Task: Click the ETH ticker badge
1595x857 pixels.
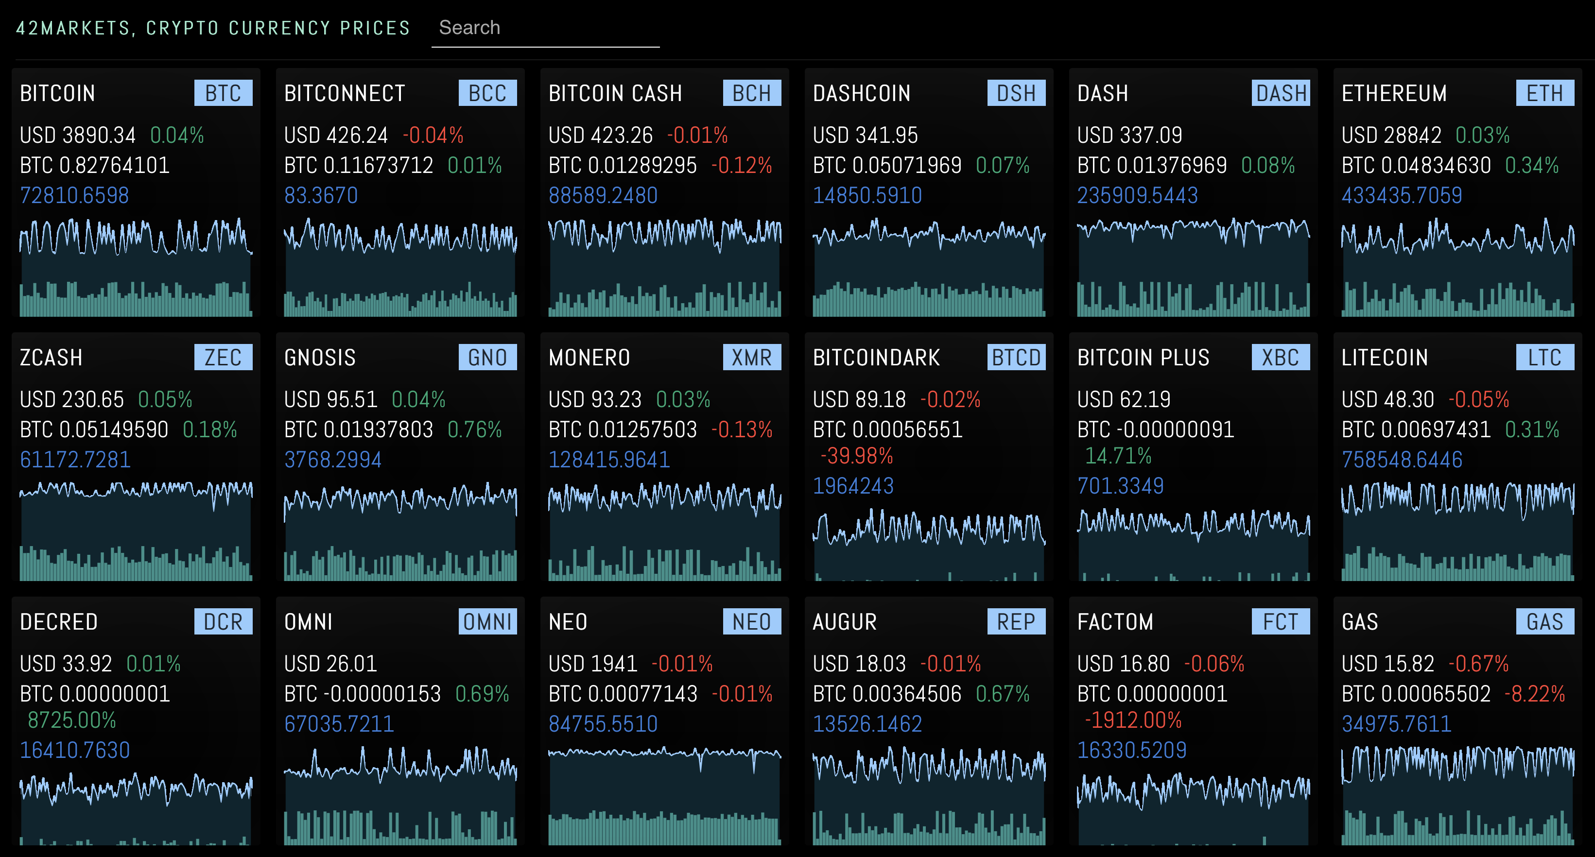Action: [x=1545, y=93]
